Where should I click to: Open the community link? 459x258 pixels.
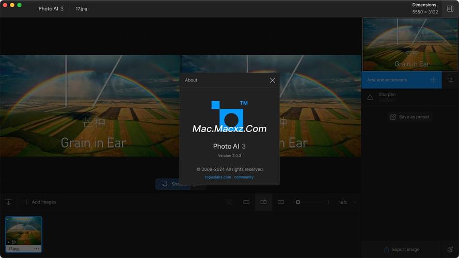click(x=244, y=177)
